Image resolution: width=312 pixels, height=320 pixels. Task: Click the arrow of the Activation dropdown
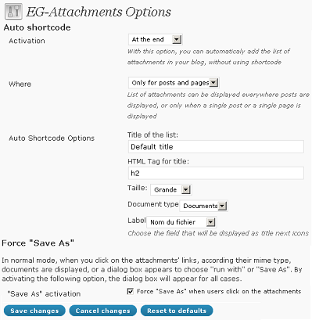point(177,40)
